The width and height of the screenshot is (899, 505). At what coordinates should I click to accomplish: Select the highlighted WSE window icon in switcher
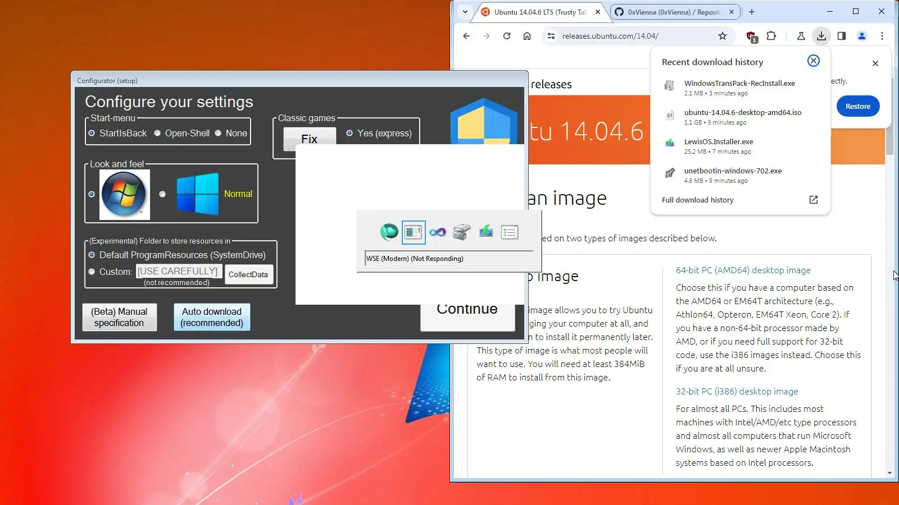coord(414,232)
